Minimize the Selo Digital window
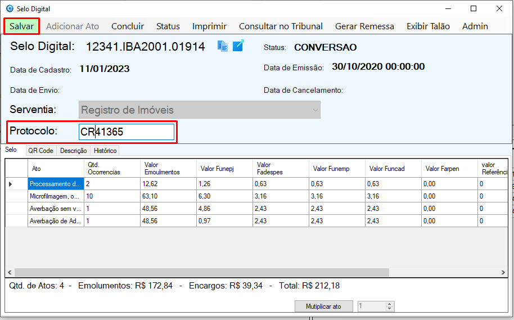Viewport: 514px width, 320px height. (x=448, y=8)
